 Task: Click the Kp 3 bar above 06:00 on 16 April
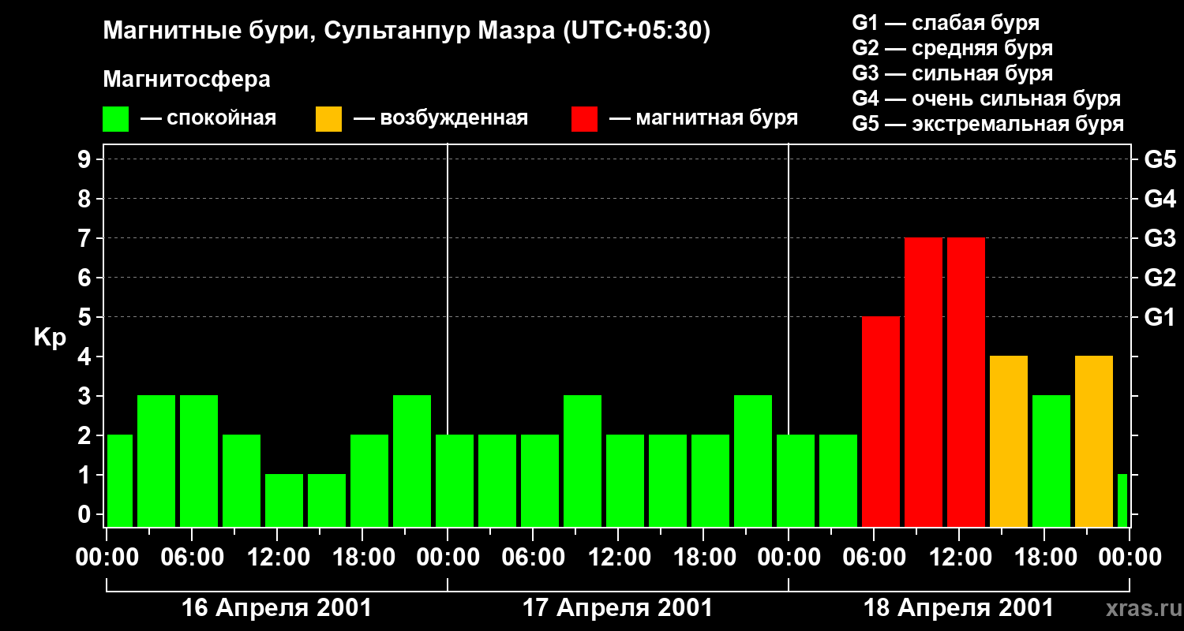[x=199, y=461]
